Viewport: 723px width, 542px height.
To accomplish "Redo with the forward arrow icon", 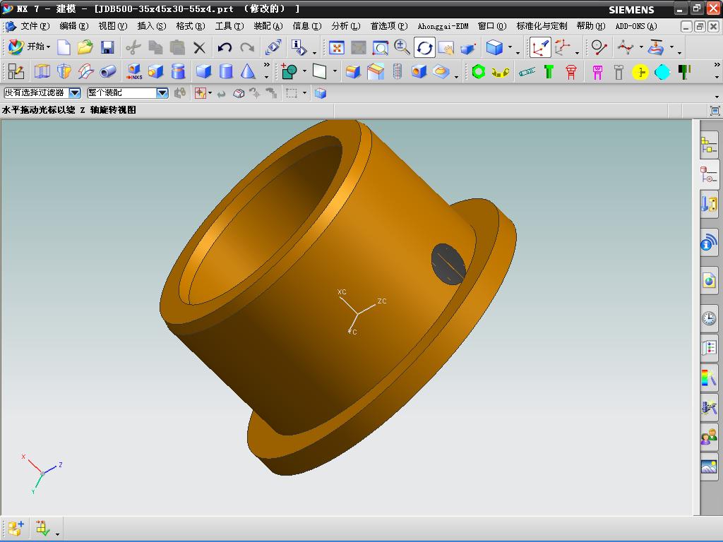I will pos(247,47).
